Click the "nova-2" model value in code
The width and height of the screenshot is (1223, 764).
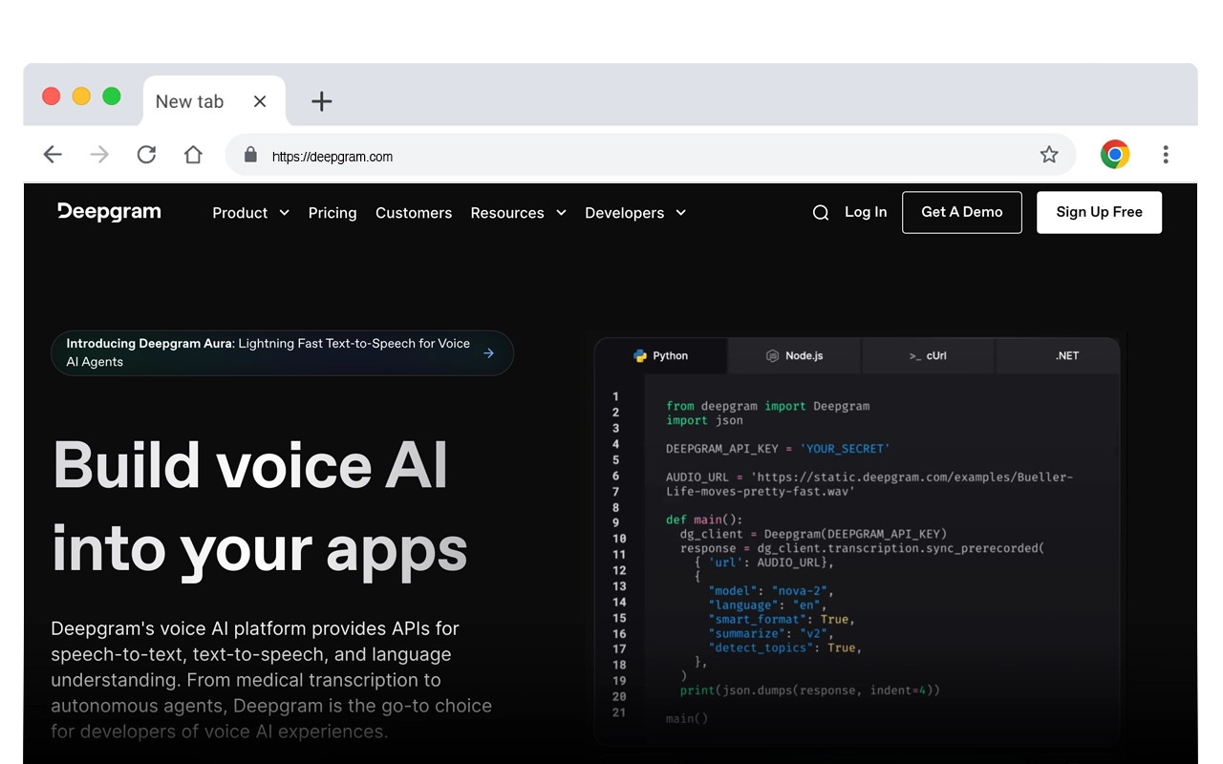click(802, 591)
